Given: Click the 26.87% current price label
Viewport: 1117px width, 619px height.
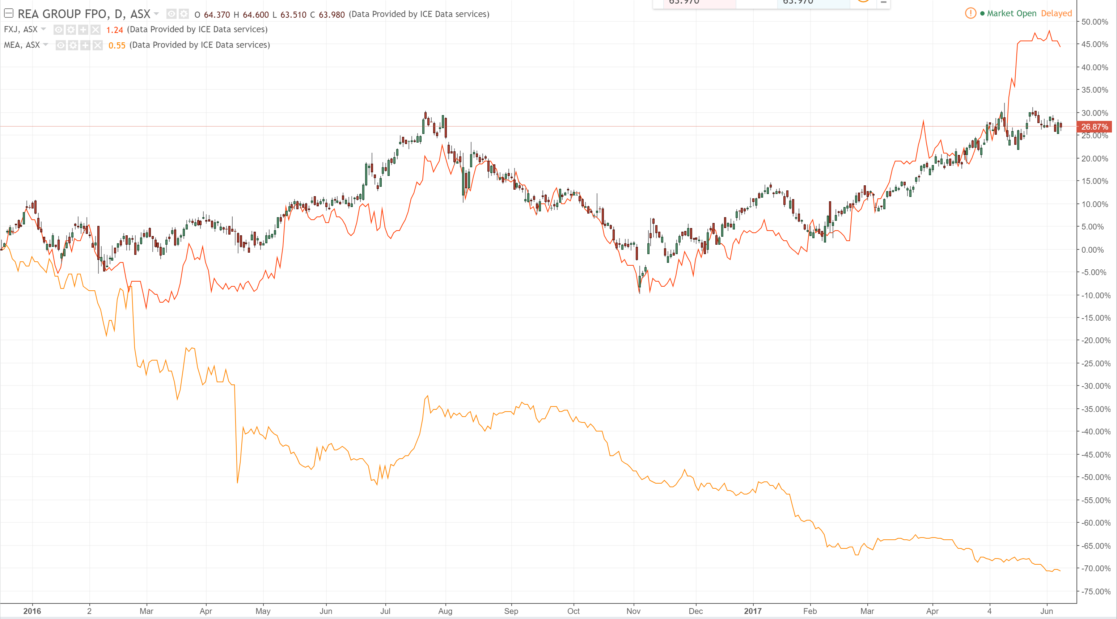Looking at the screenshot, I should tap(1095, 127).
